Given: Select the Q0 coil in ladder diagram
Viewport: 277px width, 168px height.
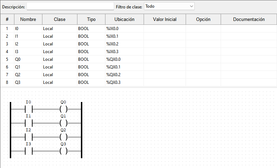Looking at the screenshot, I should click(x=63, y=109).
